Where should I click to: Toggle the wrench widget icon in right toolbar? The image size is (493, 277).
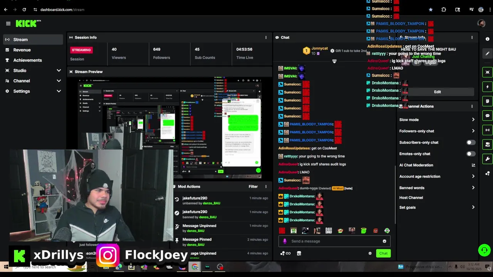[487, 159]
